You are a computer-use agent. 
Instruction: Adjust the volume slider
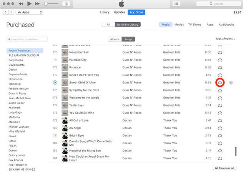51,4
